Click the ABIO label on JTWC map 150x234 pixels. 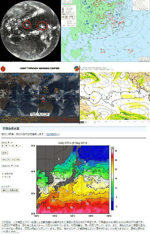click(16, 75)
